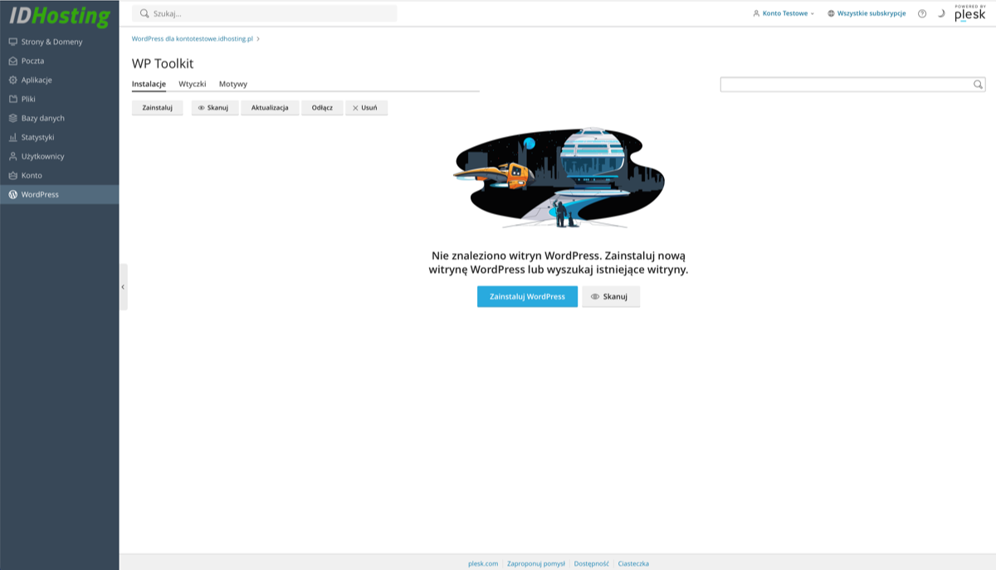Collapse the sidebar with the chevron
Screen dimensions: 996x570
click(x=123, y=286)
